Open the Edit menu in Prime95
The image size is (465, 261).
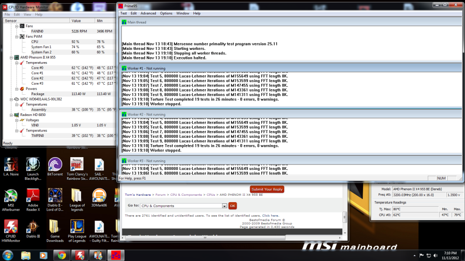(x=134, y=13)
